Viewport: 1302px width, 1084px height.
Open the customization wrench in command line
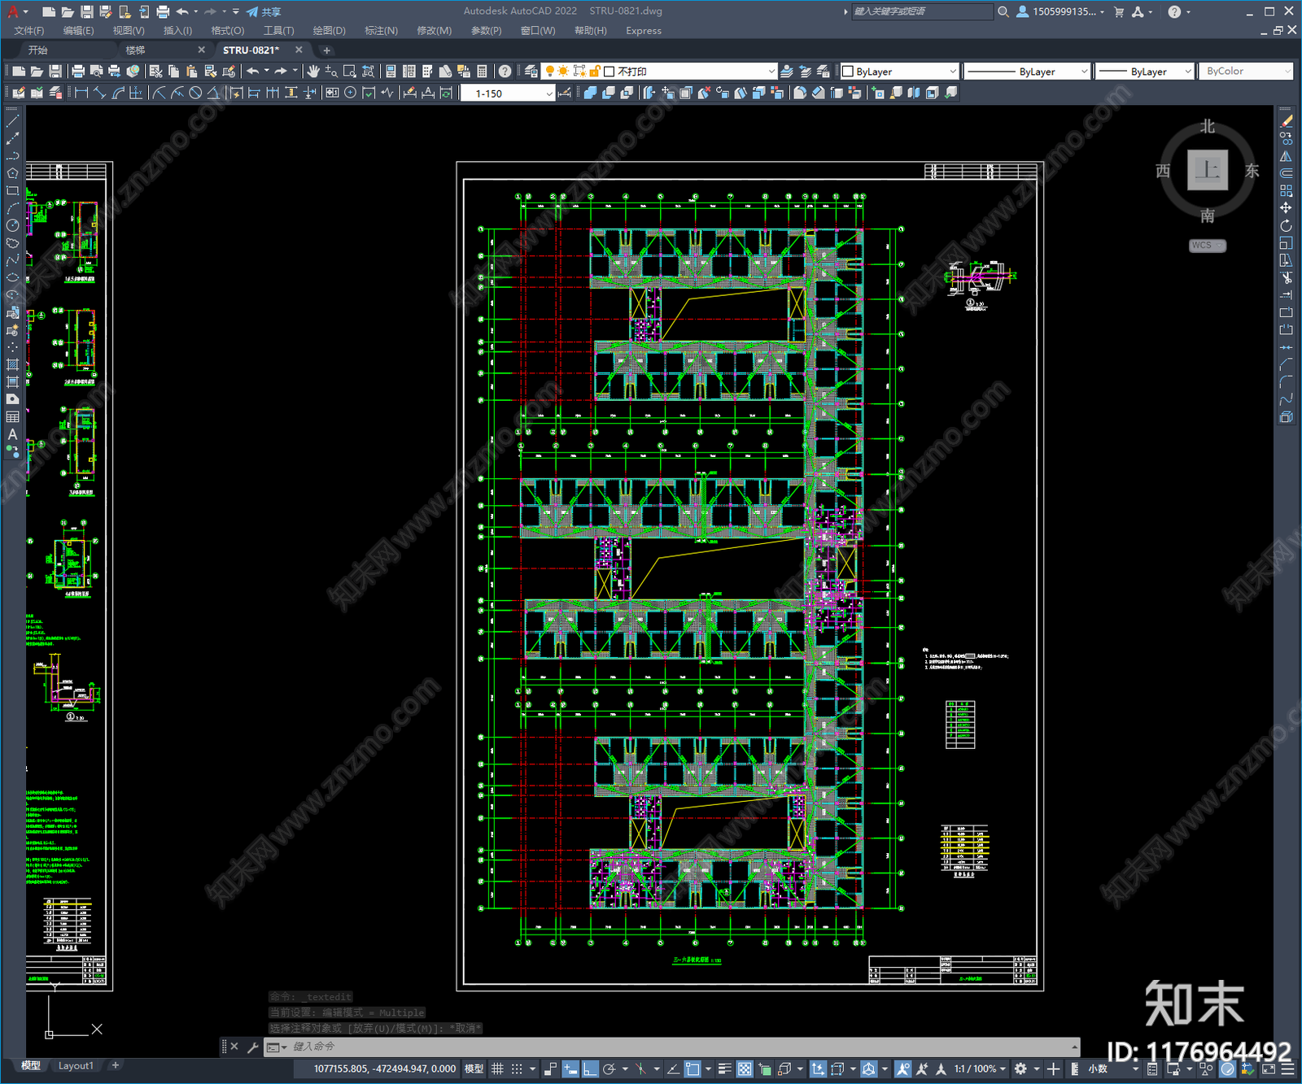pos(252,1047)
